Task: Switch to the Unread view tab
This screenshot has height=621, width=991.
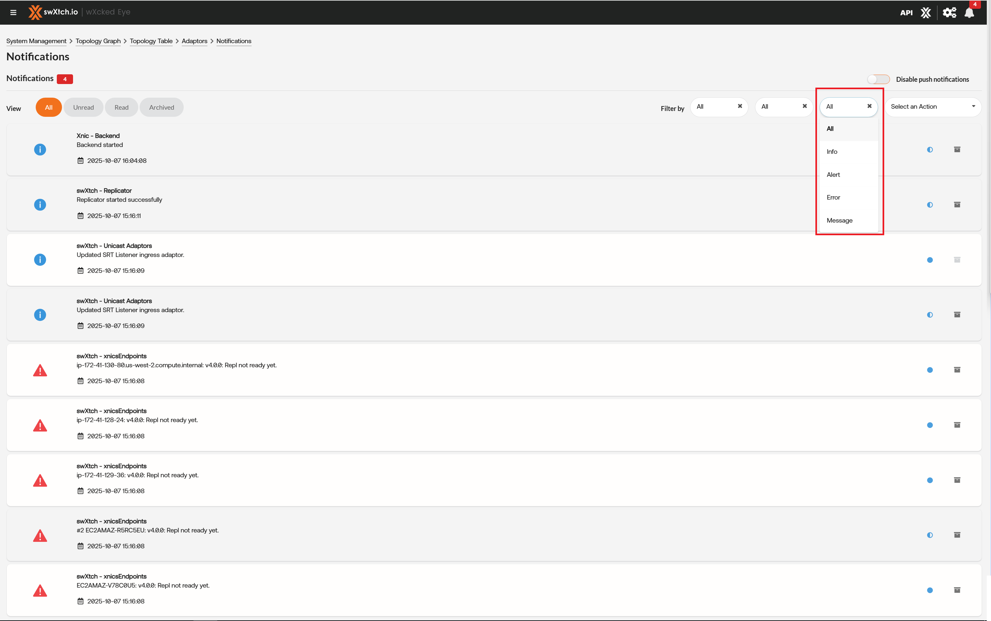Action: pyautogui.click(x=83, y=108)
